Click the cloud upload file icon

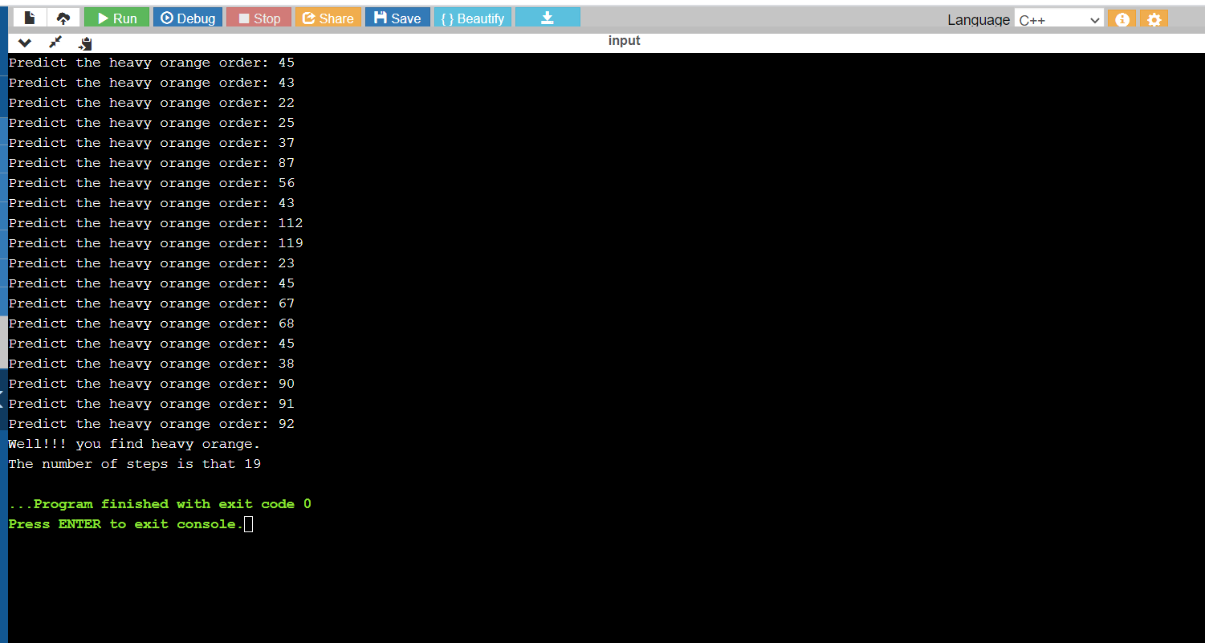tap(63, 18)
